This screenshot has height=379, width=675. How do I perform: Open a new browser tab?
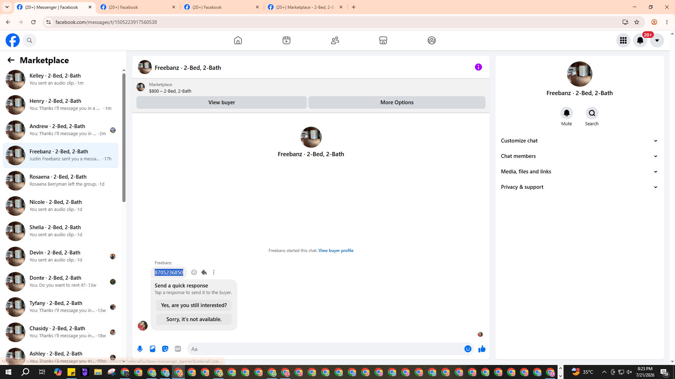pyautogui.click(x=354, y=7)
